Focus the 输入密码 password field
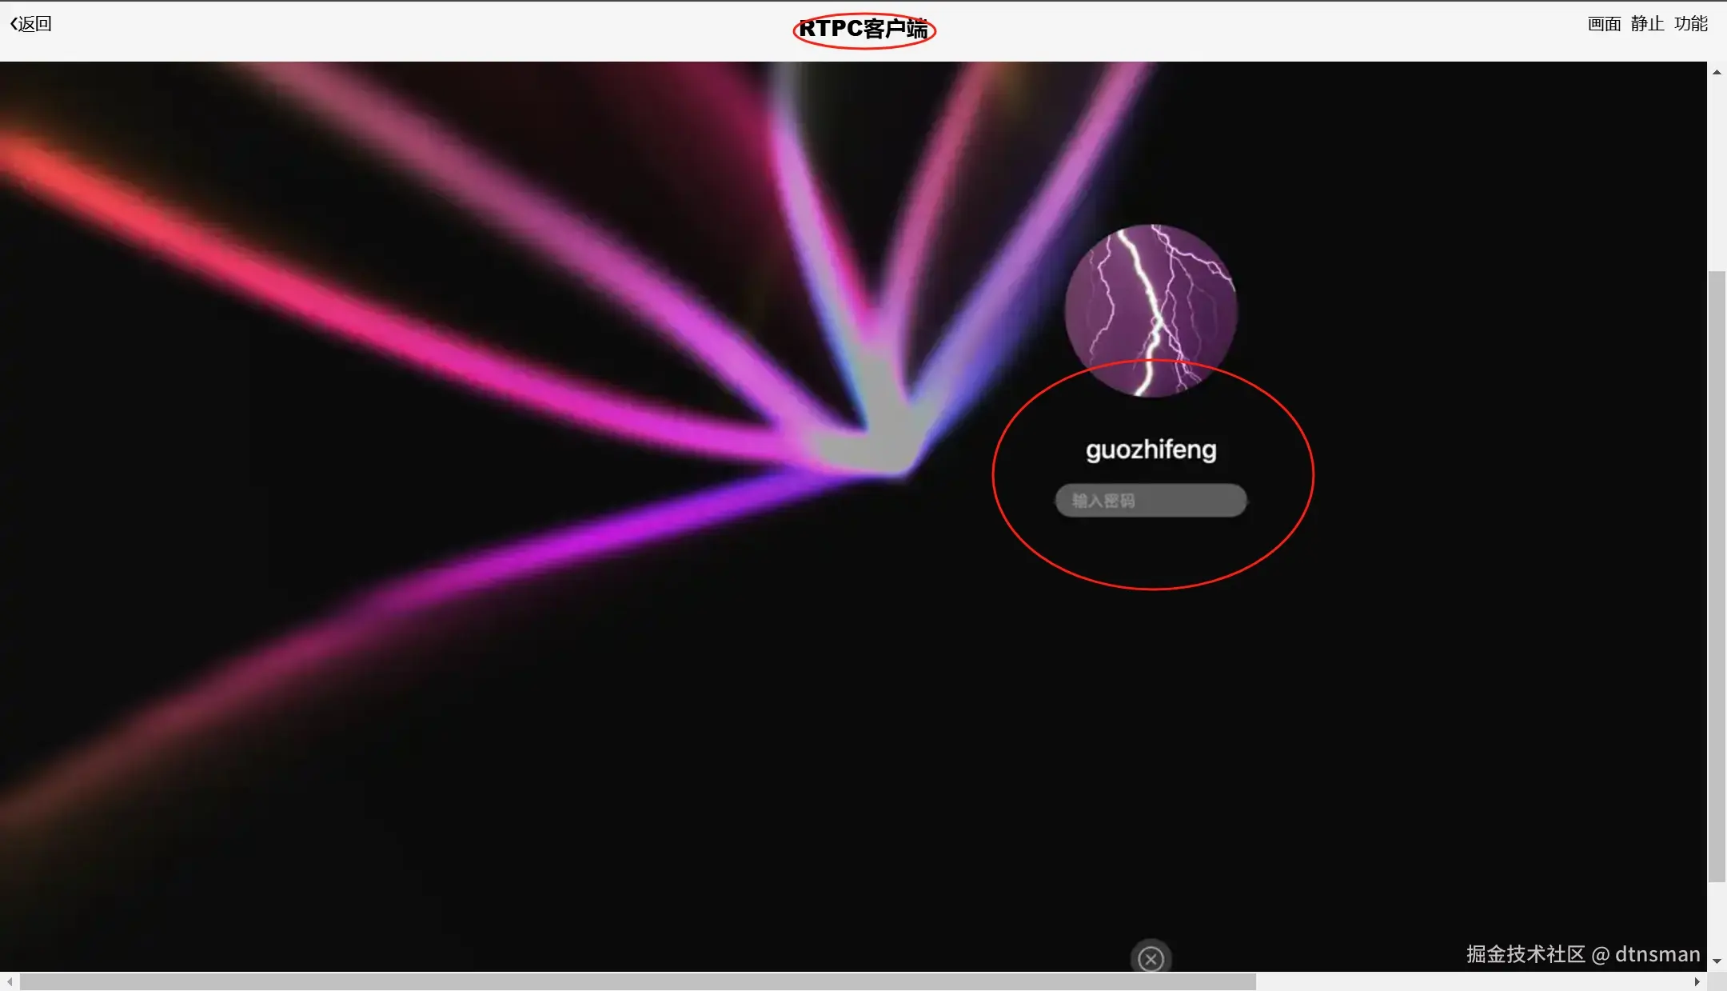The image size is (1727, 991). (1151, 501)
